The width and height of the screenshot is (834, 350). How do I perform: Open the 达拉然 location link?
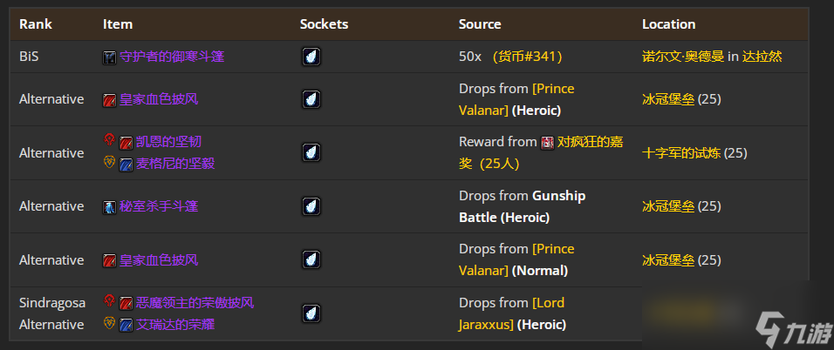tap(762, 57)
